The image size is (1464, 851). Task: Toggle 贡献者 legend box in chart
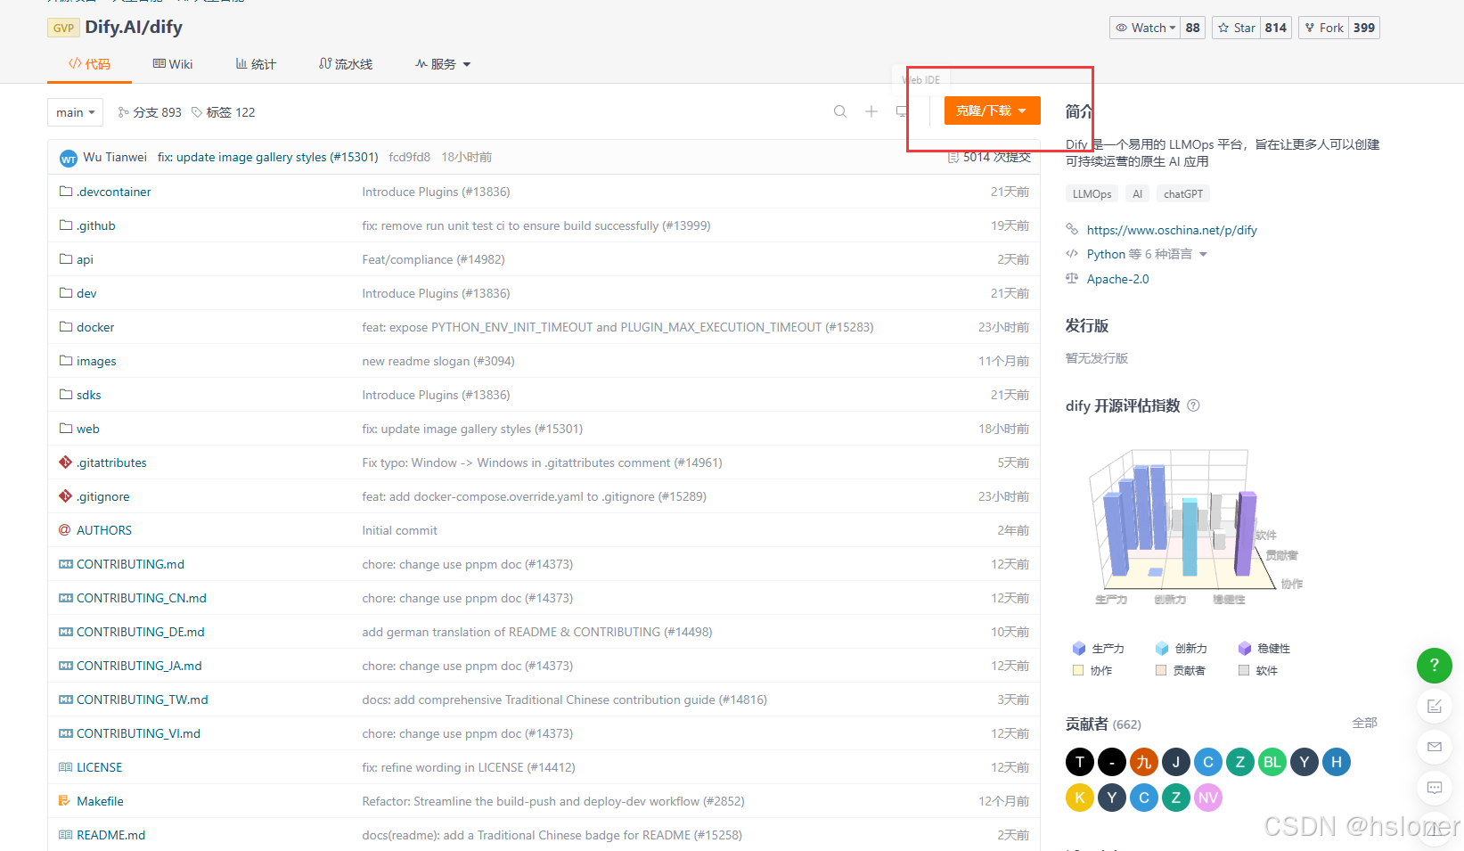1161,670
